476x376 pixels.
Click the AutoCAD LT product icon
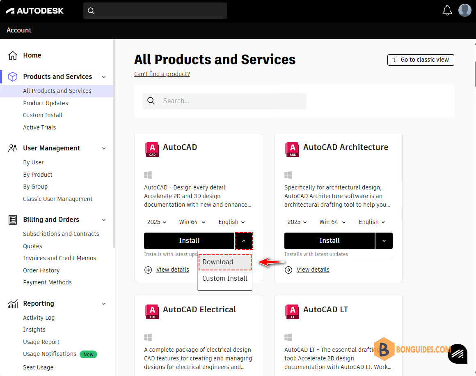pyautogui.click(x=292, y=312)
